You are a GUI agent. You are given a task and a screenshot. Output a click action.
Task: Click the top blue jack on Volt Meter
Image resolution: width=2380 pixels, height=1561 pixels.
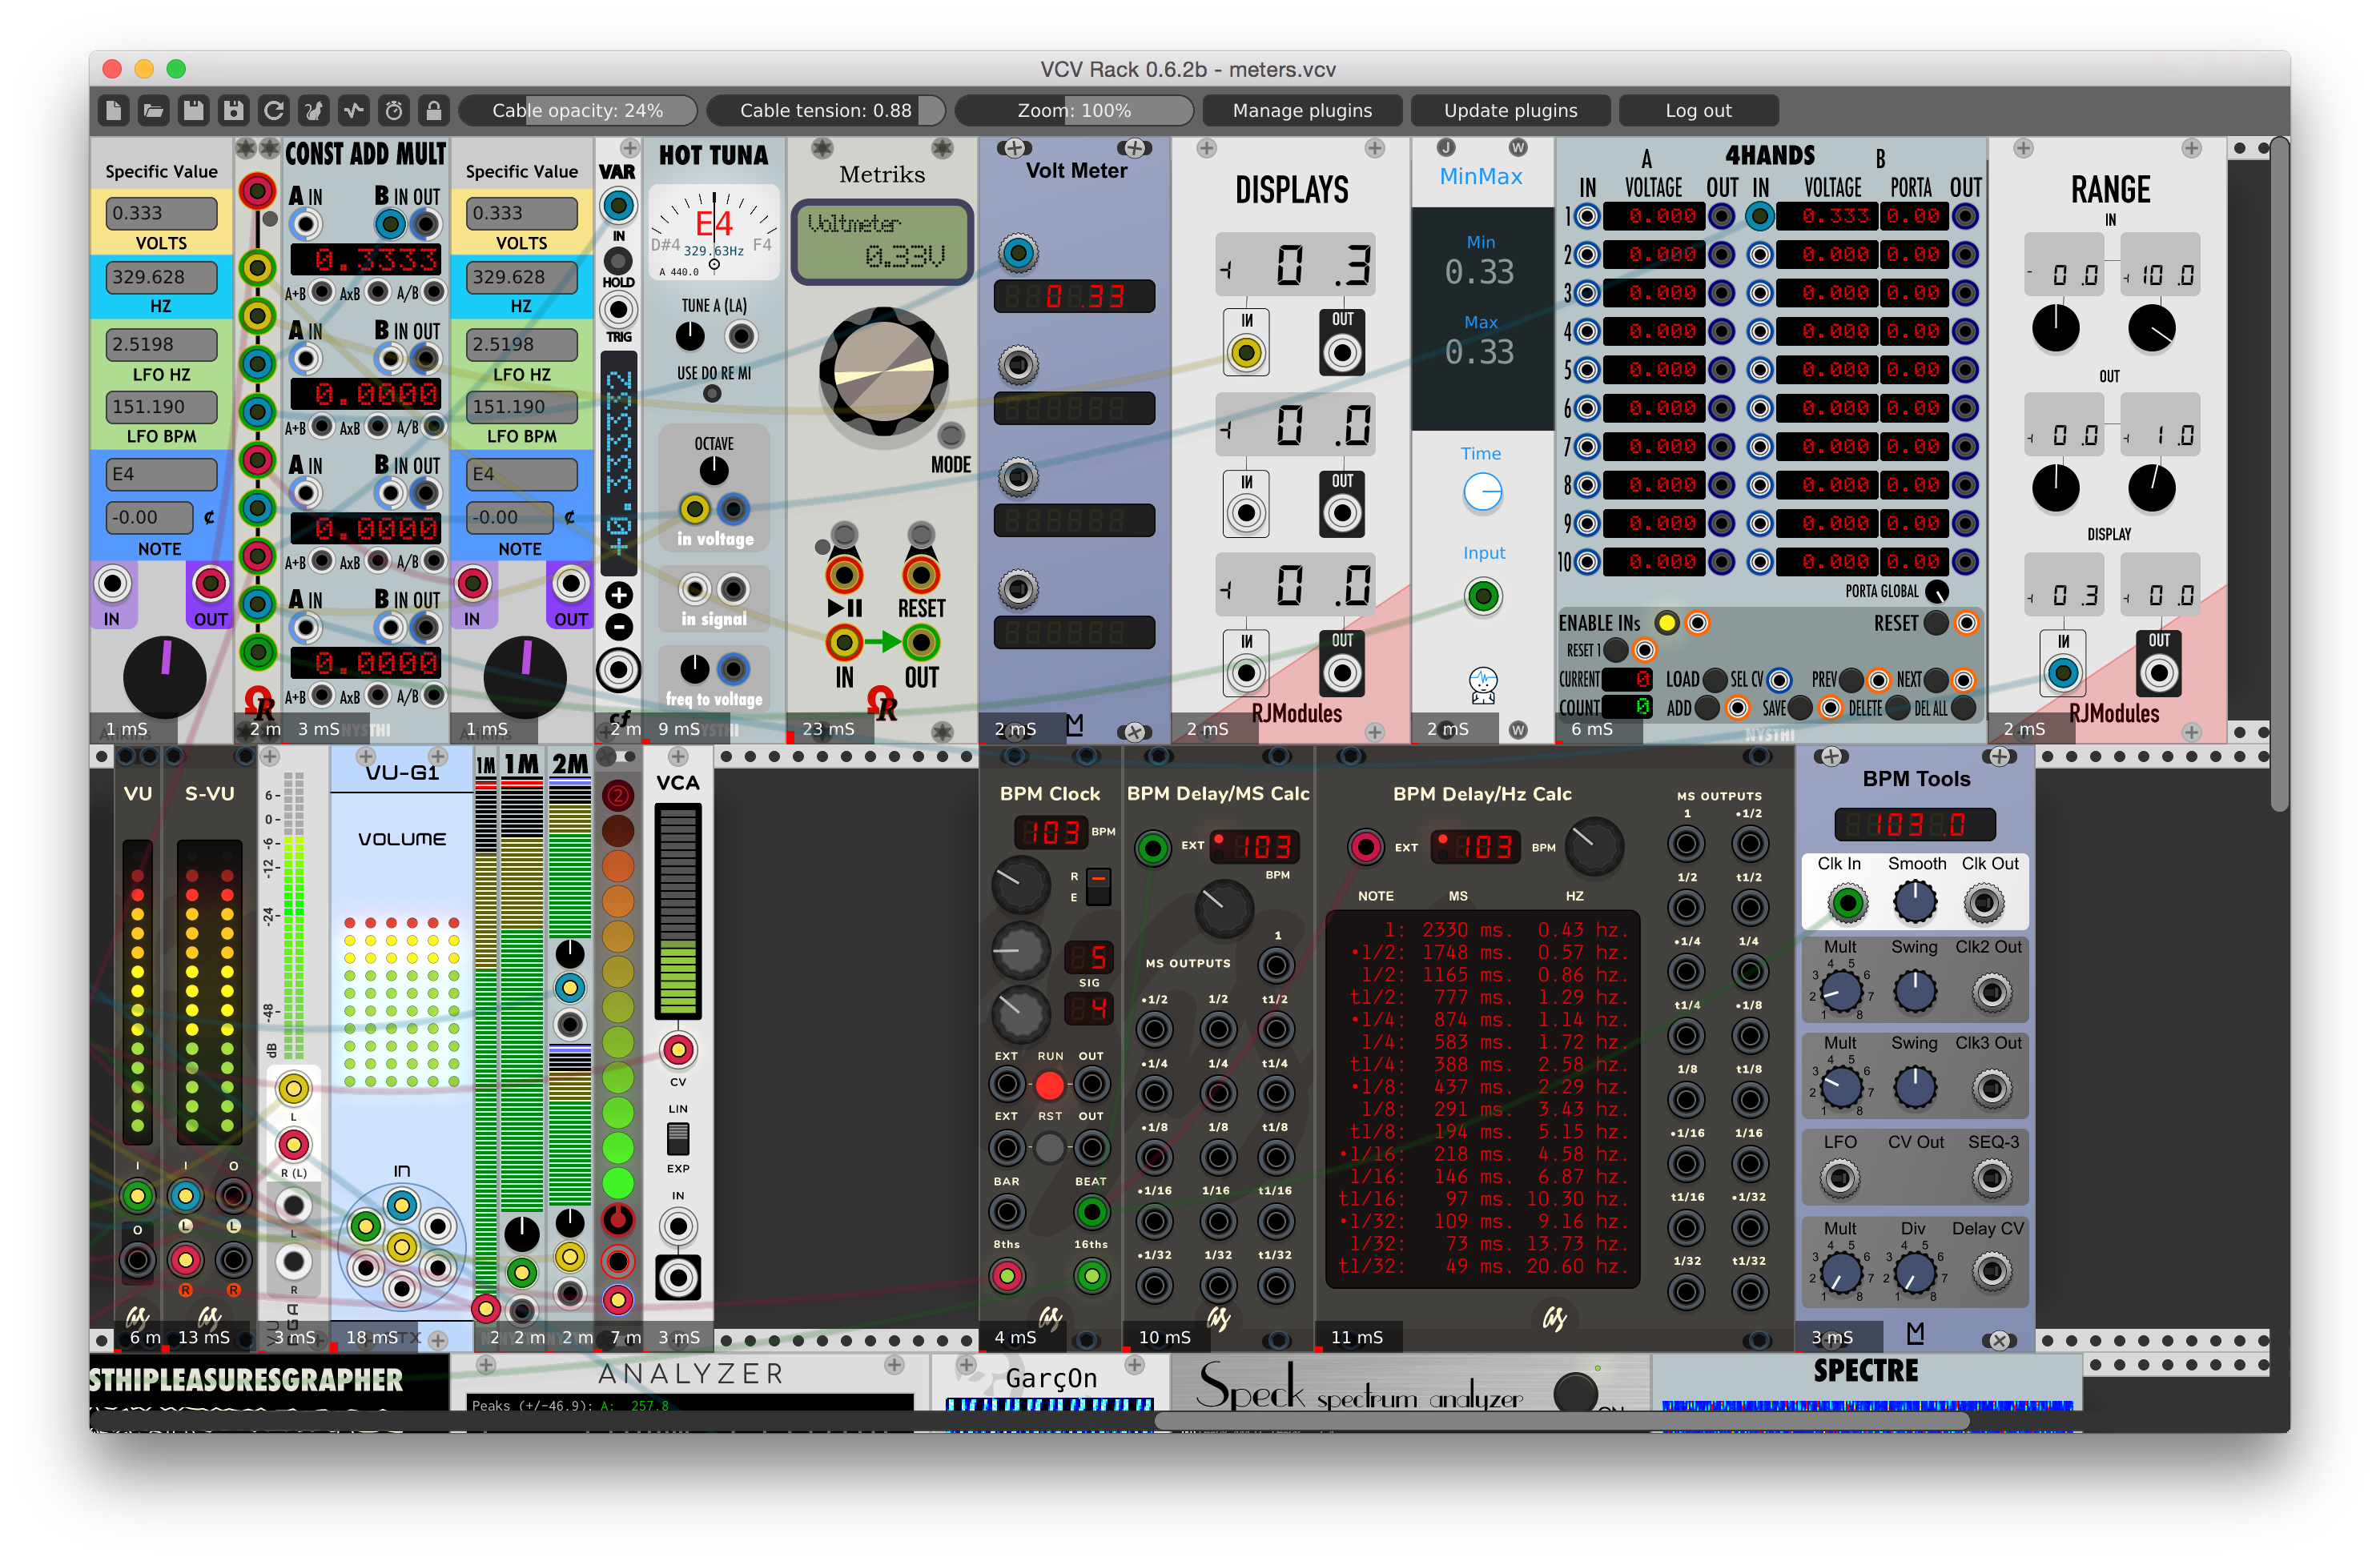(1018, 253)
